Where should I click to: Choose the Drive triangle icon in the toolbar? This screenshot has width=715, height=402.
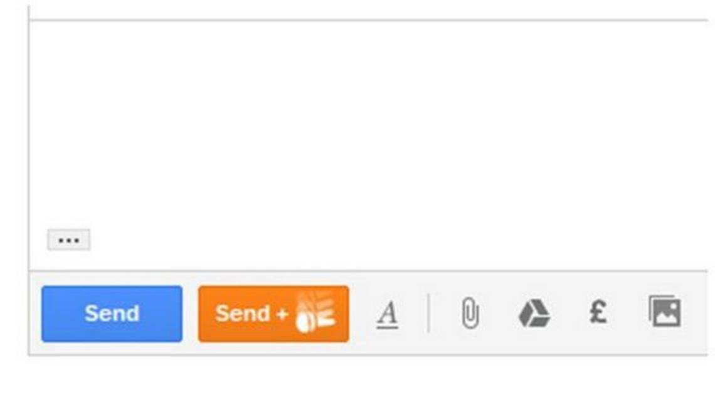tap(534, 313)
